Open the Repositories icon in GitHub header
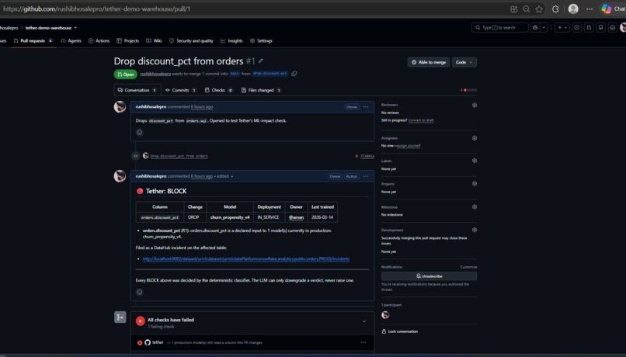The height and width of the screenshot is (357, 626). click(x=600, y=27)
